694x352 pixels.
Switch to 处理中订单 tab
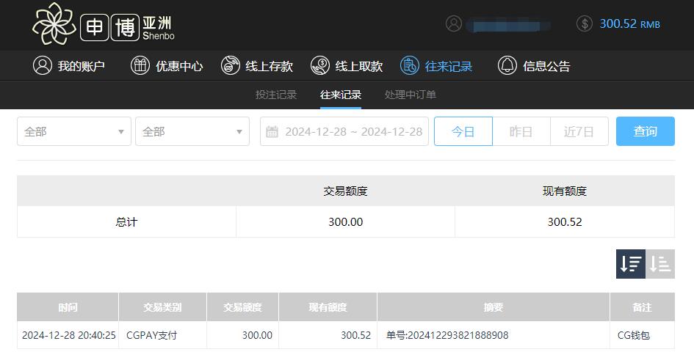tap(411, 95)
